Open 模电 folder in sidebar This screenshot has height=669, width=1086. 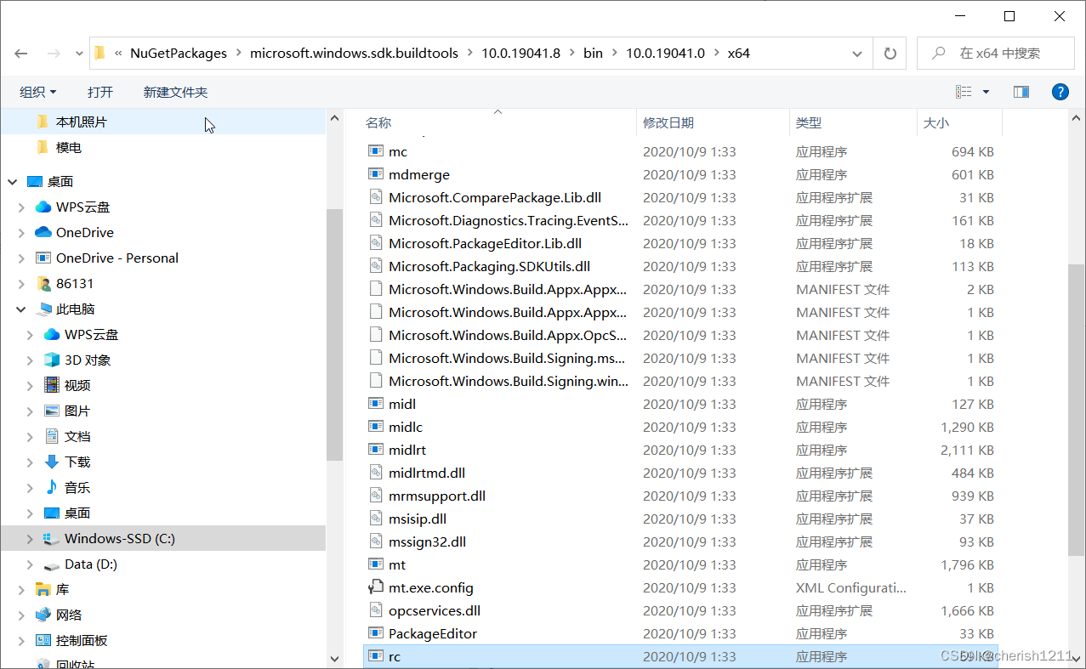click(x=69, y=148)
